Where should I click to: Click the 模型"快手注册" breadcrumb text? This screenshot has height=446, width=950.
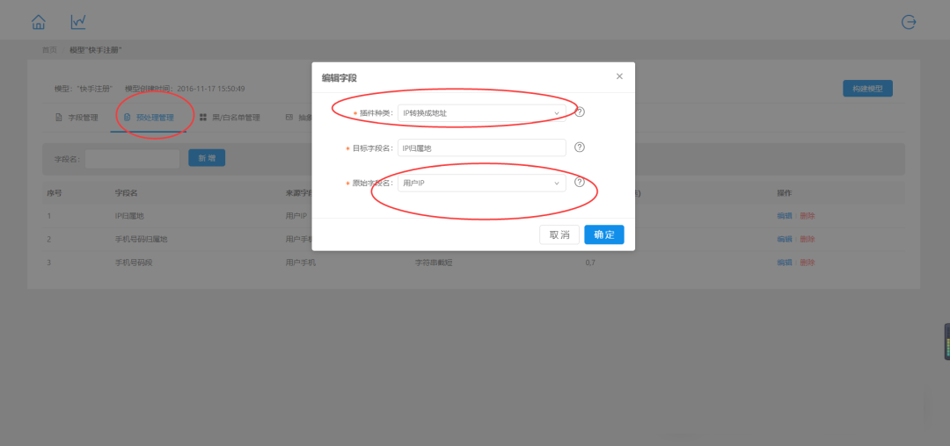[96, 49]
